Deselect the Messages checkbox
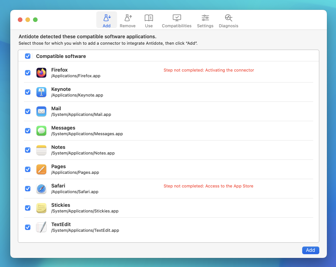The image size is (336, 267). pos(28,131)
